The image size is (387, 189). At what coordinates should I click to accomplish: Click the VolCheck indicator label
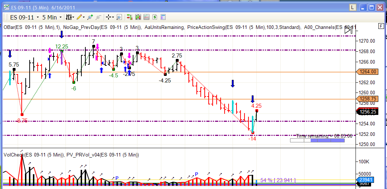tap(34, 155)
